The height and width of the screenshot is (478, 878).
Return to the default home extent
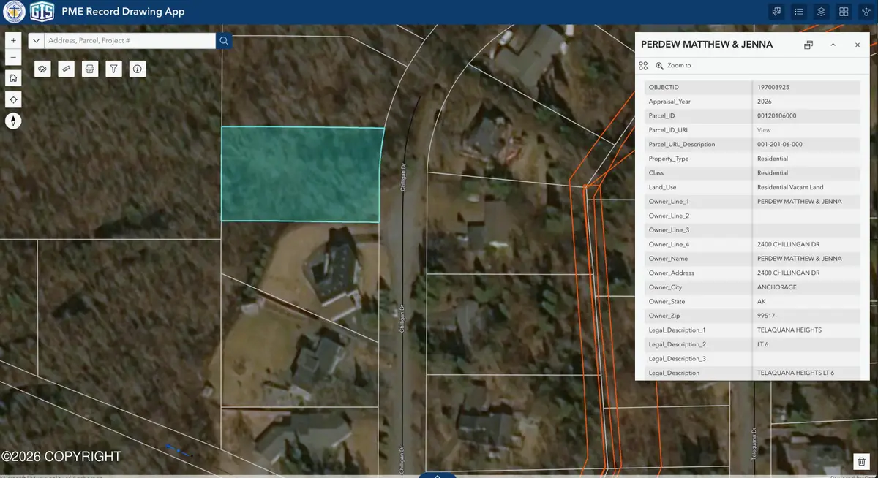pos(13,78)
